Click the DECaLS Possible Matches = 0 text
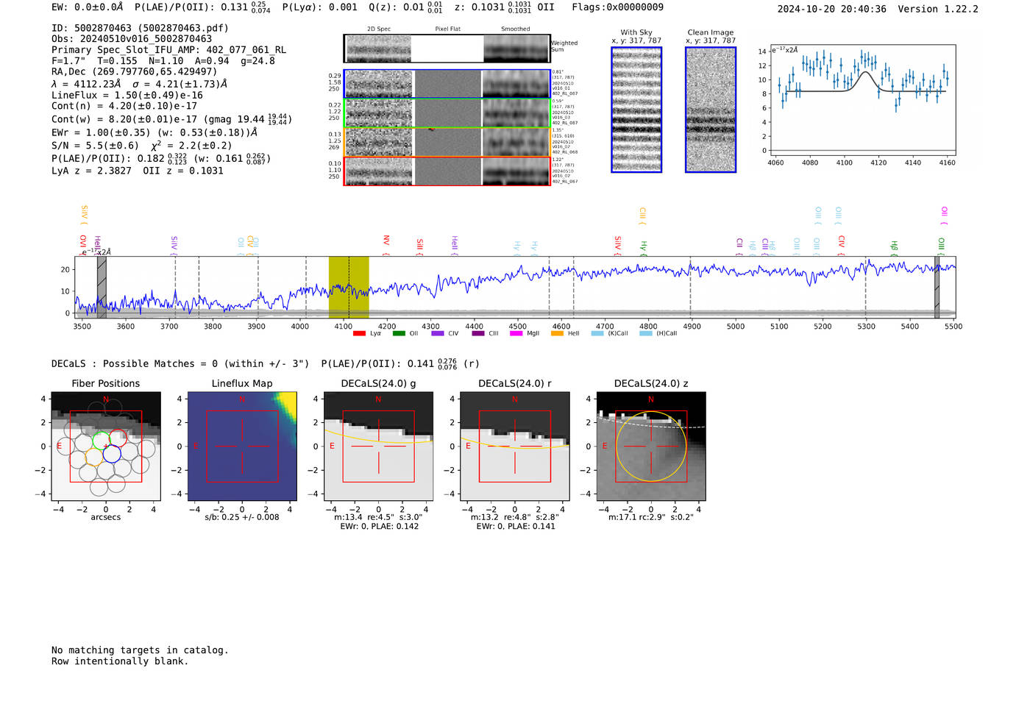 (x=180, y=363)
